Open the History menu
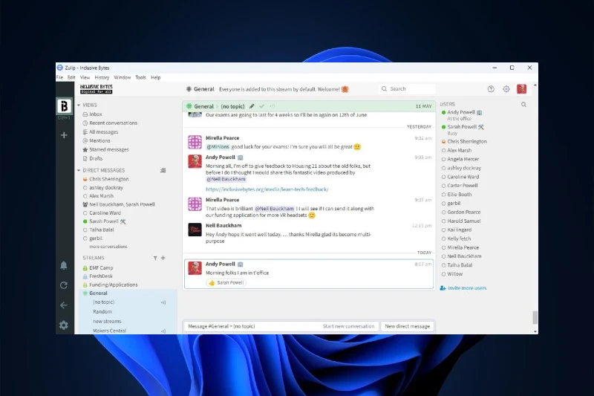This screenshot has height=396, width=594. (x=102, y=77)
